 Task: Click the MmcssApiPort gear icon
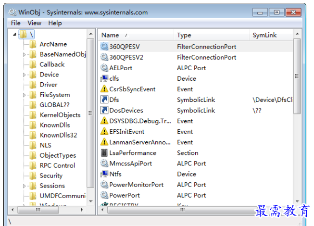point(104,163)
